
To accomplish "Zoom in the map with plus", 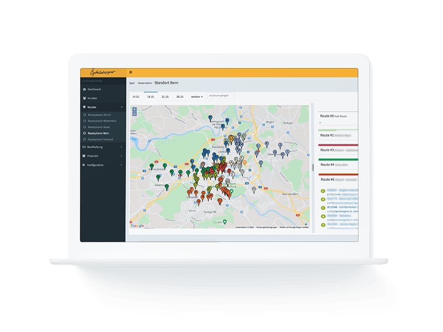I will (x=135, y=109).
